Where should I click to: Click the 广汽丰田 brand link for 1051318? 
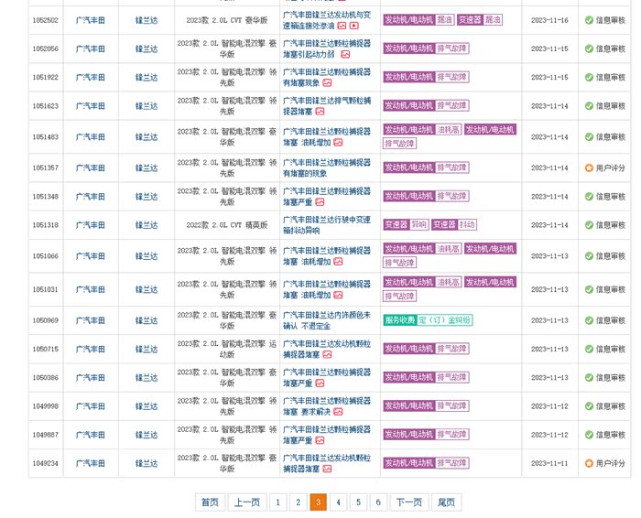pos(91,225)
